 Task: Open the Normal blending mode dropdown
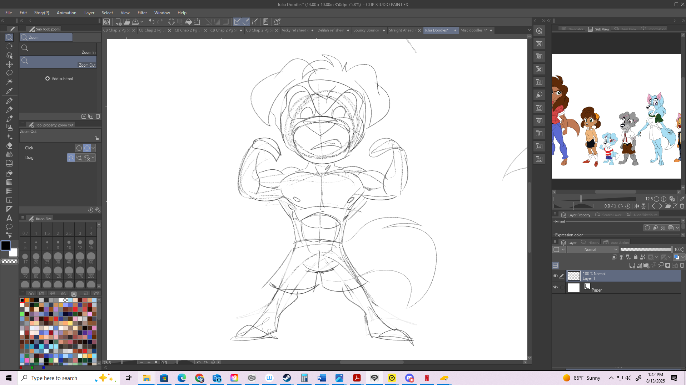tap(592, 250)
